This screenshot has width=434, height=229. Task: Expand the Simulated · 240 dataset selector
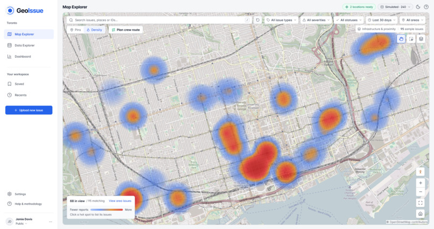pos(395,7)
